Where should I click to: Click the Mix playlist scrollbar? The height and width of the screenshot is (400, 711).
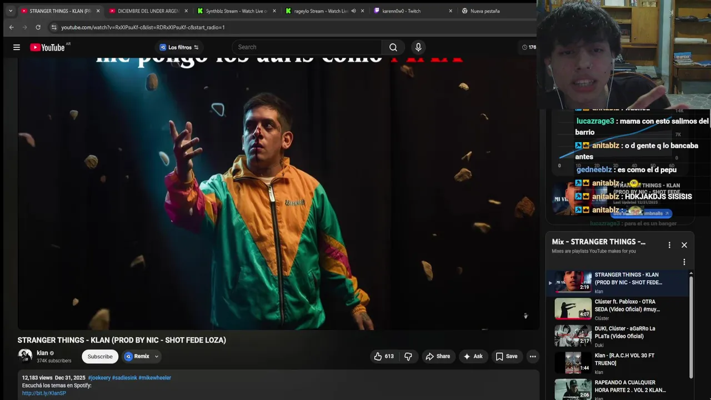click(x=691, y=328)
